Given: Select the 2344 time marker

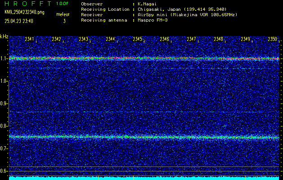Looking at the screenshot, I should 110,39.
